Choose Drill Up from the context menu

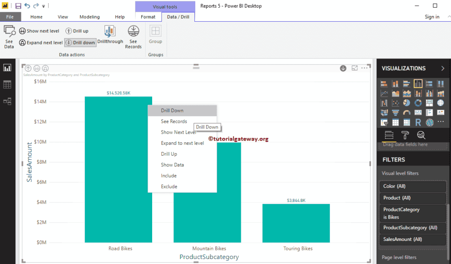coord(169,154)
